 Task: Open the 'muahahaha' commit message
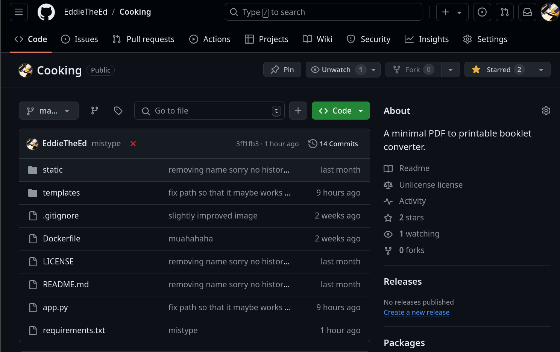tap(191, 239)
